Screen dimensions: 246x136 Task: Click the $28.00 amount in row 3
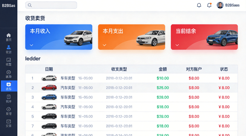point(163,97)
